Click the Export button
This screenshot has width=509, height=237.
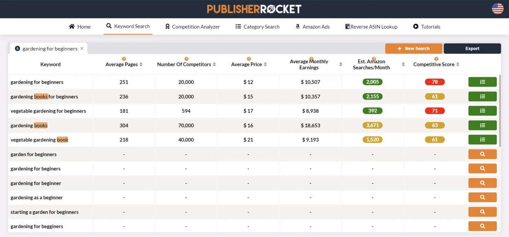(x=472, y=49)
